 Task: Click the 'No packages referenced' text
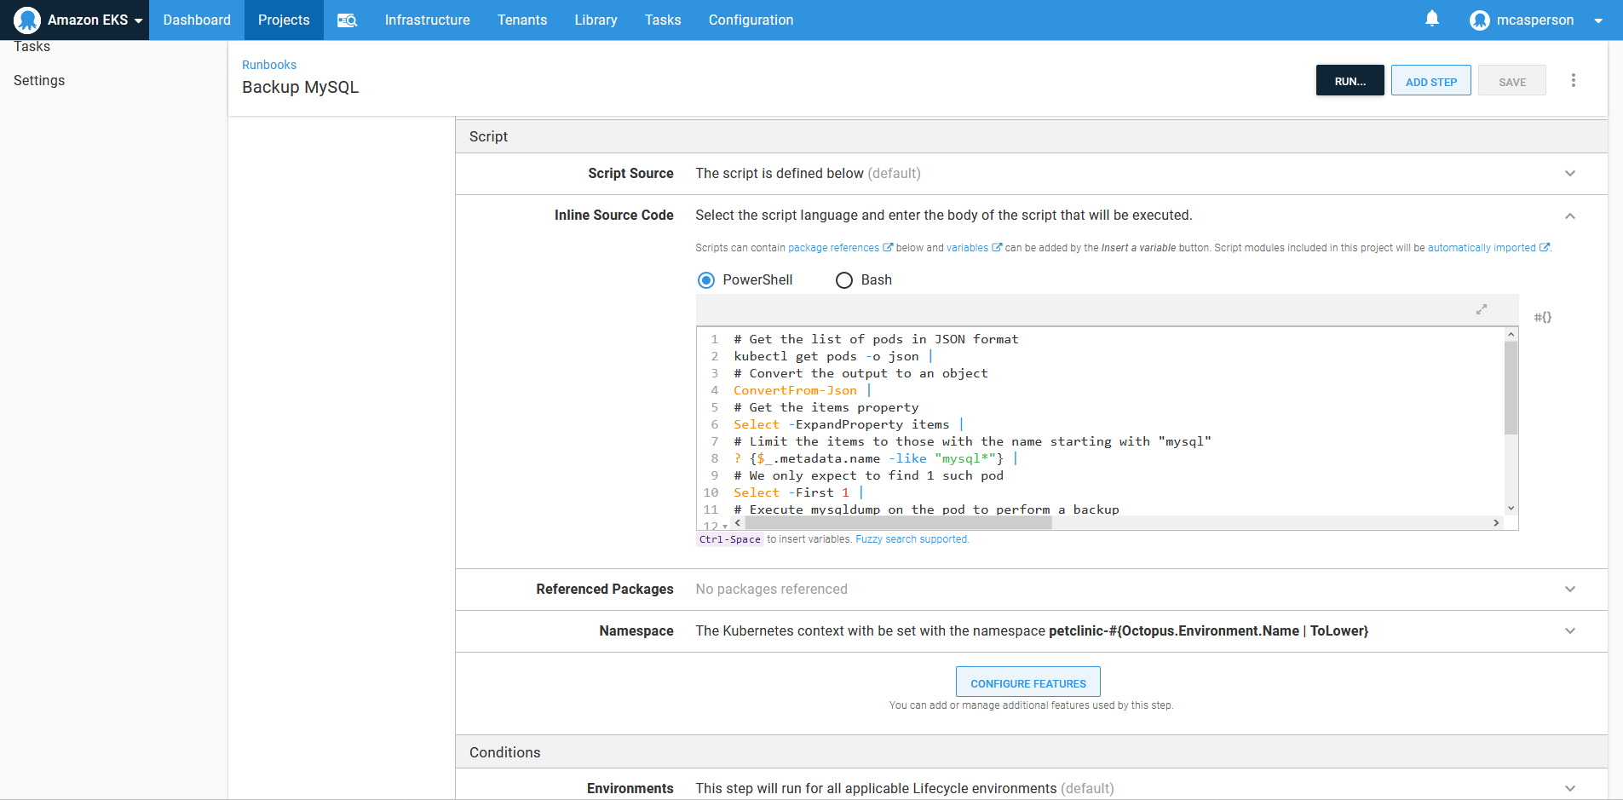pos(771,590)
